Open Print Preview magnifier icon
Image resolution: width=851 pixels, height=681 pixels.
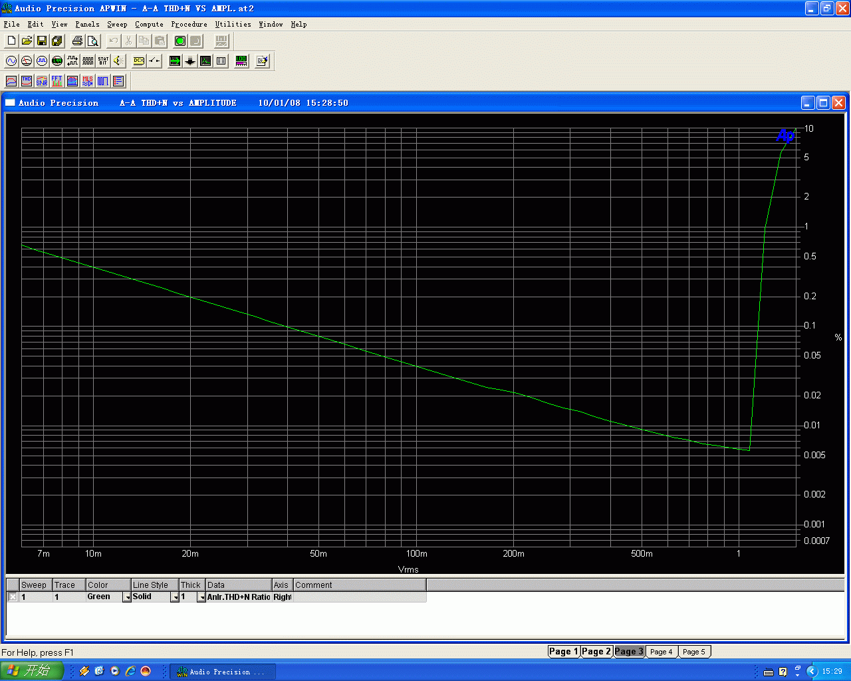pyautogui.click(x=93, y=41)
